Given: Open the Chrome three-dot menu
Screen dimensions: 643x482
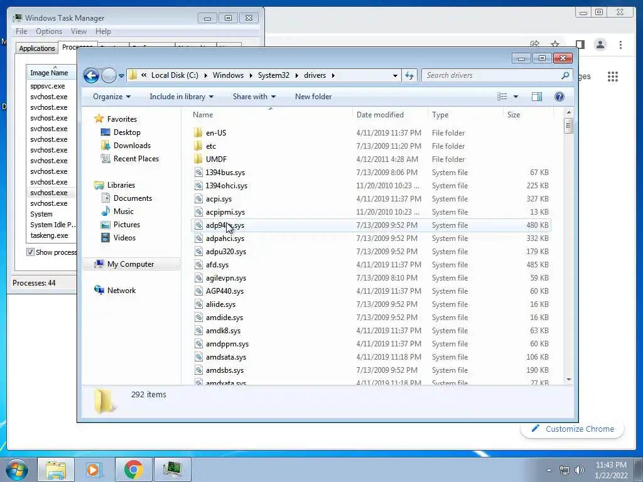Looking at the screenshot, I should click(x=620, y=45).
